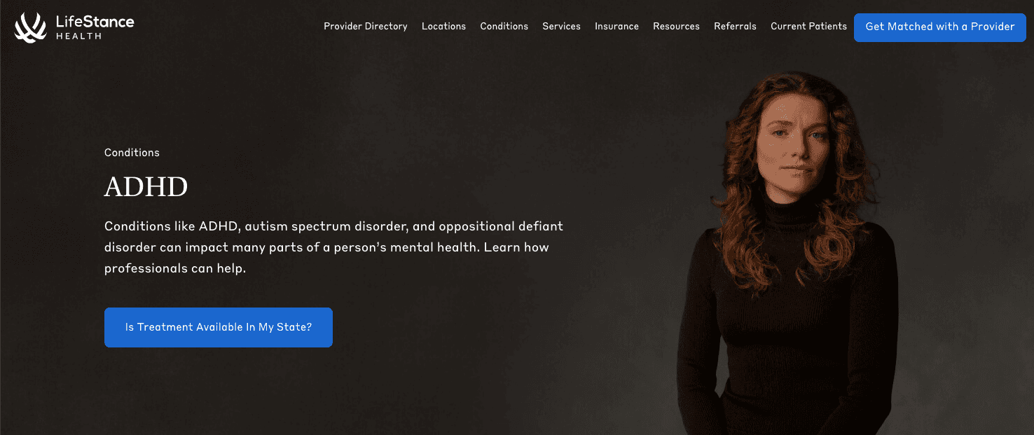Go to Locations in the navigation
1034x435 pixels.
click(x=443, y=27)
